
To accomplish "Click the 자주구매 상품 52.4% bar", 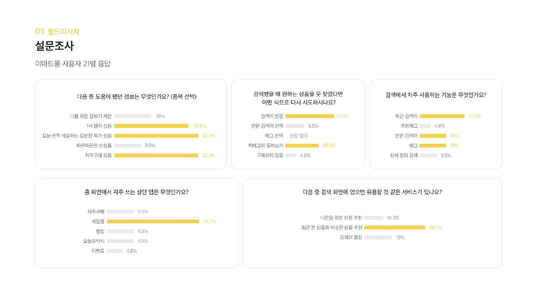I will (156, 155).
